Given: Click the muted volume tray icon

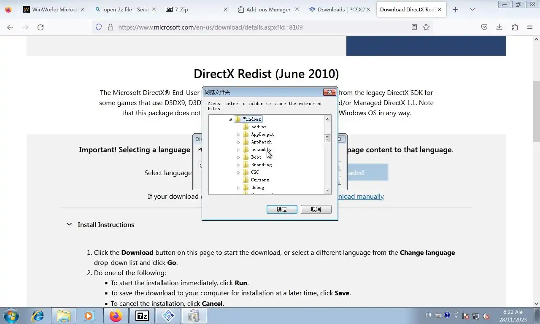Looking at the screenshot, I should click(x=486, y=316).
